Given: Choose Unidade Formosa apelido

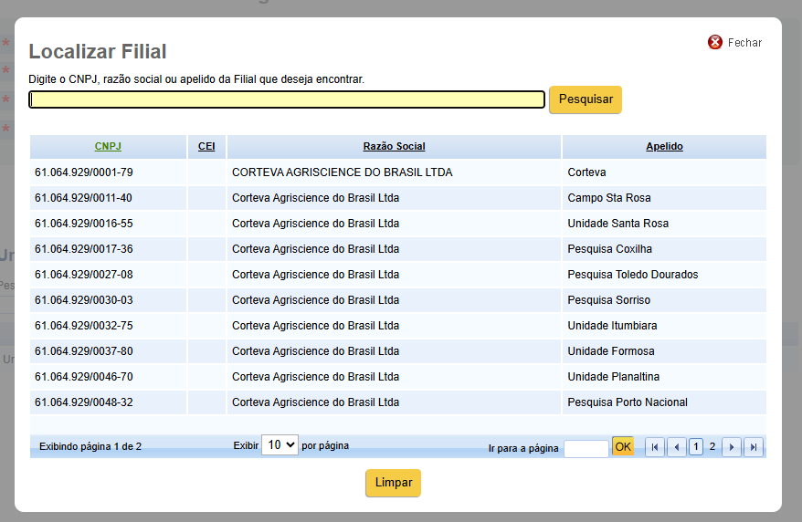Looking at the screenshot, I should (611, 351).
